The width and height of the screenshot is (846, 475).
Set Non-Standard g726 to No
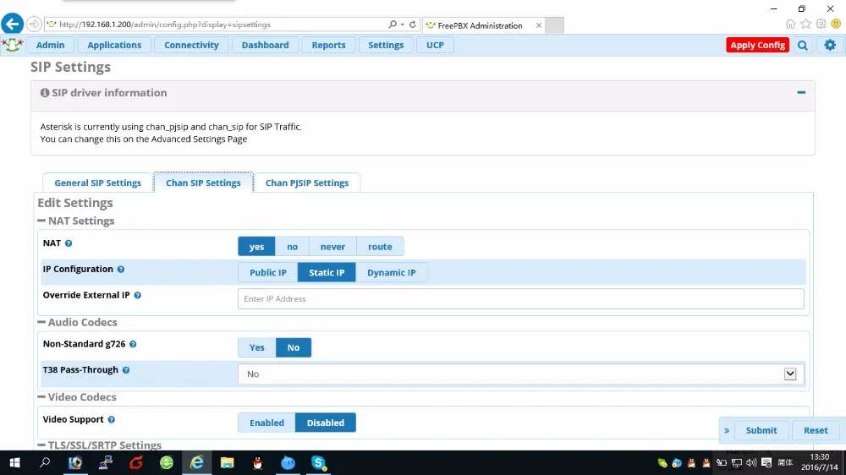294,347
